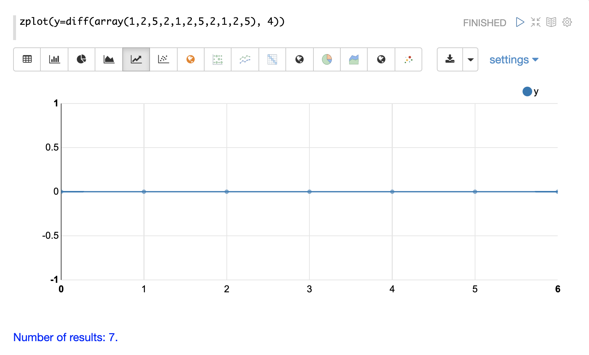Viewport: 589px width, 355px height.
Task: Expand the download format dropdown arrow
Action: [470, 59]
